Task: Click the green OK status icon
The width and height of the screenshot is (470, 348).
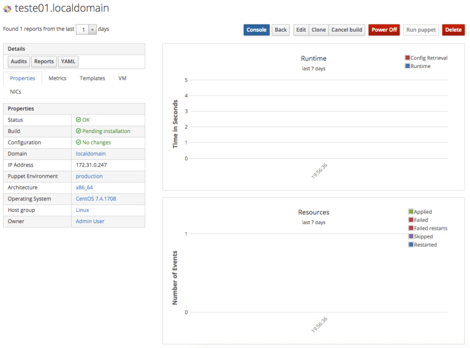Action: [78, 120]
